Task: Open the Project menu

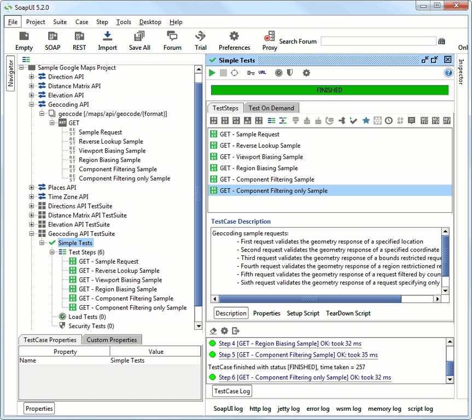Action: [36, 22]
